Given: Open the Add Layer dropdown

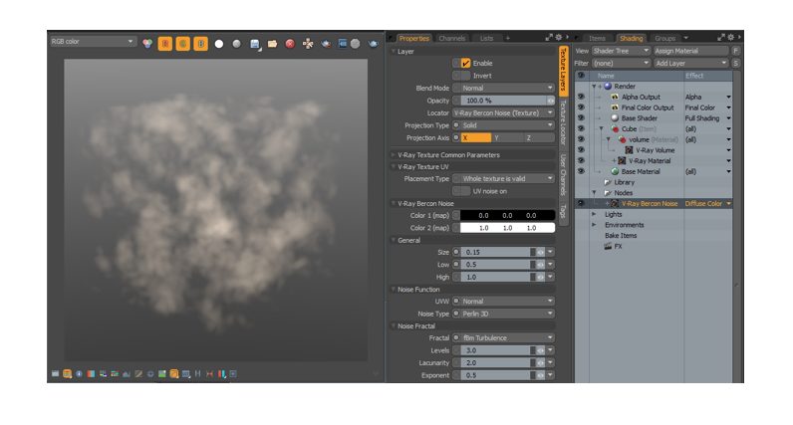Looking at the screenshot, I should pos(690,63).
